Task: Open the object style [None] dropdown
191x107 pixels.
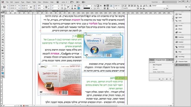Action: (167, 6)
